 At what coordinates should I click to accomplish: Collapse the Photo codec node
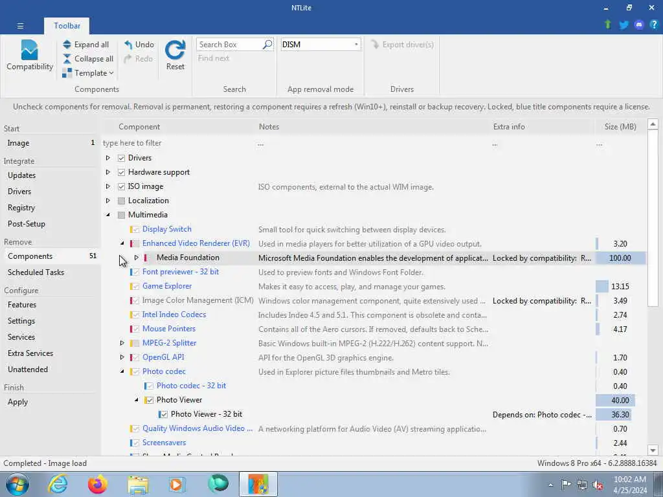pyautogui.click(x=122, y=371)
